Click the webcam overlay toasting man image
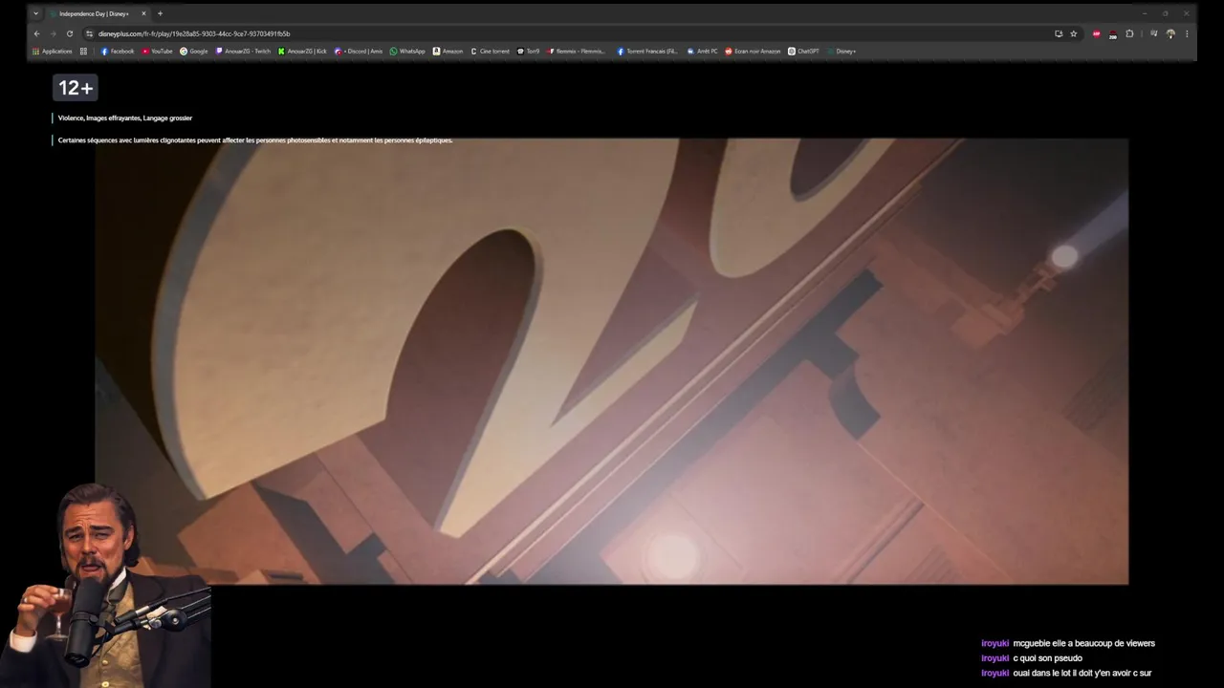 105,585
